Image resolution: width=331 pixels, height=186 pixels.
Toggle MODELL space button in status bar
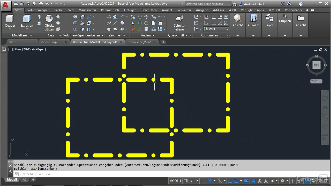(x=175, y=181)
